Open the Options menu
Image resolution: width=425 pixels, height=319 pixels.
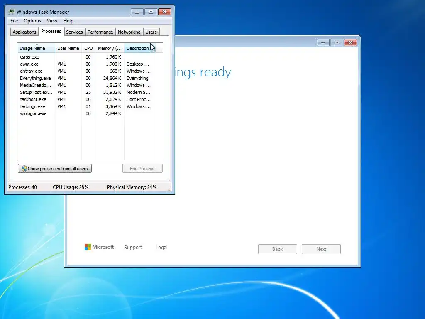(32, 21)
